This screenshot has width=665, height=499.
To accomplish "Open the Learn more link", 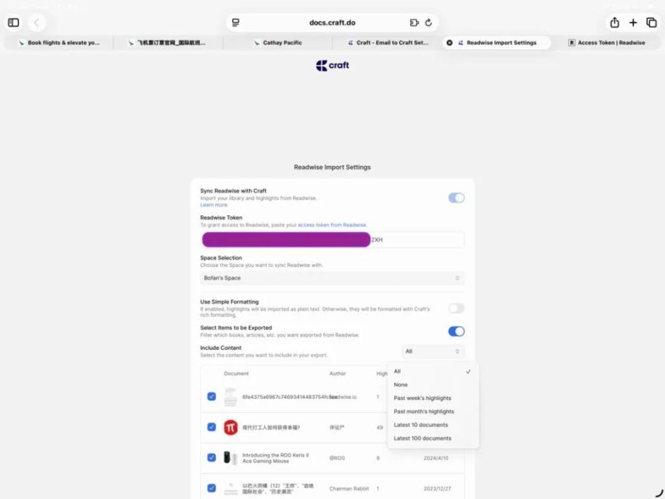I will click(x=214, y=205).
